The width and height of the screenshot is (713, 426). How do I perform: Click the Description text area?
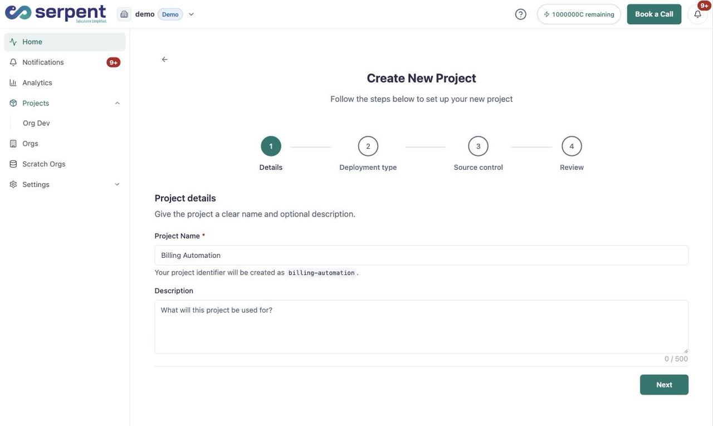(421, 327)
